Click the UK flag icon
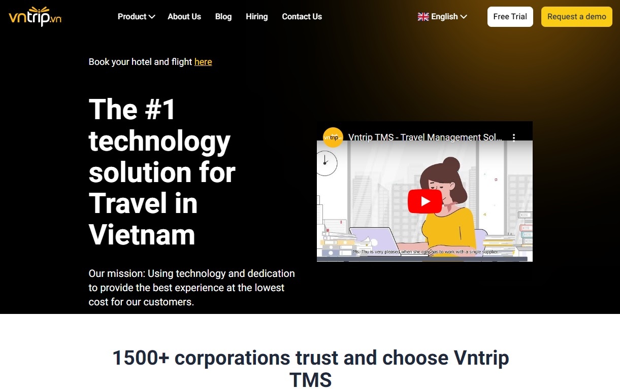The width and height of the screenshot is (620, 389). (x=423, y=17)
